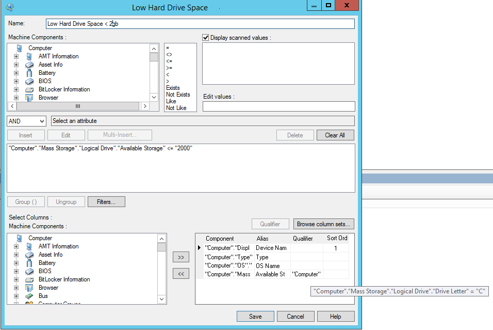This screenshot has height=330, width=493.
Task: Click the BIOS chip icon in upper tree
Action: [29, 81]
